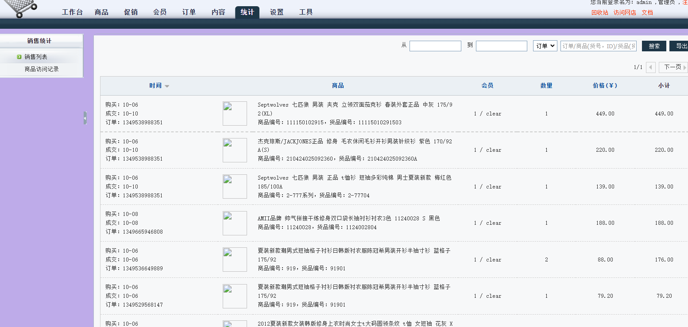Viewport: 688px width, 327px height.
Task: Click price 79.20 in the 价格 column
Action: click(x=605, y=296)
